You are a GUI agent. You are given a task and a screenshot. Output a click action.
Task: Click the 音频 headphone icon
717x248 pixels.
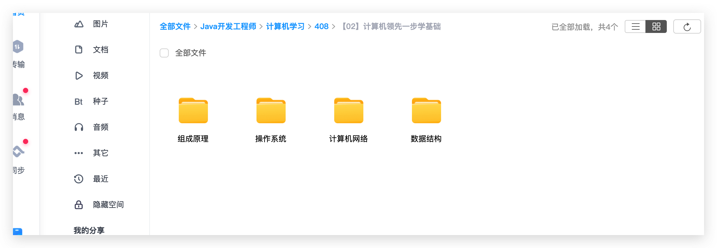[79, 127]
